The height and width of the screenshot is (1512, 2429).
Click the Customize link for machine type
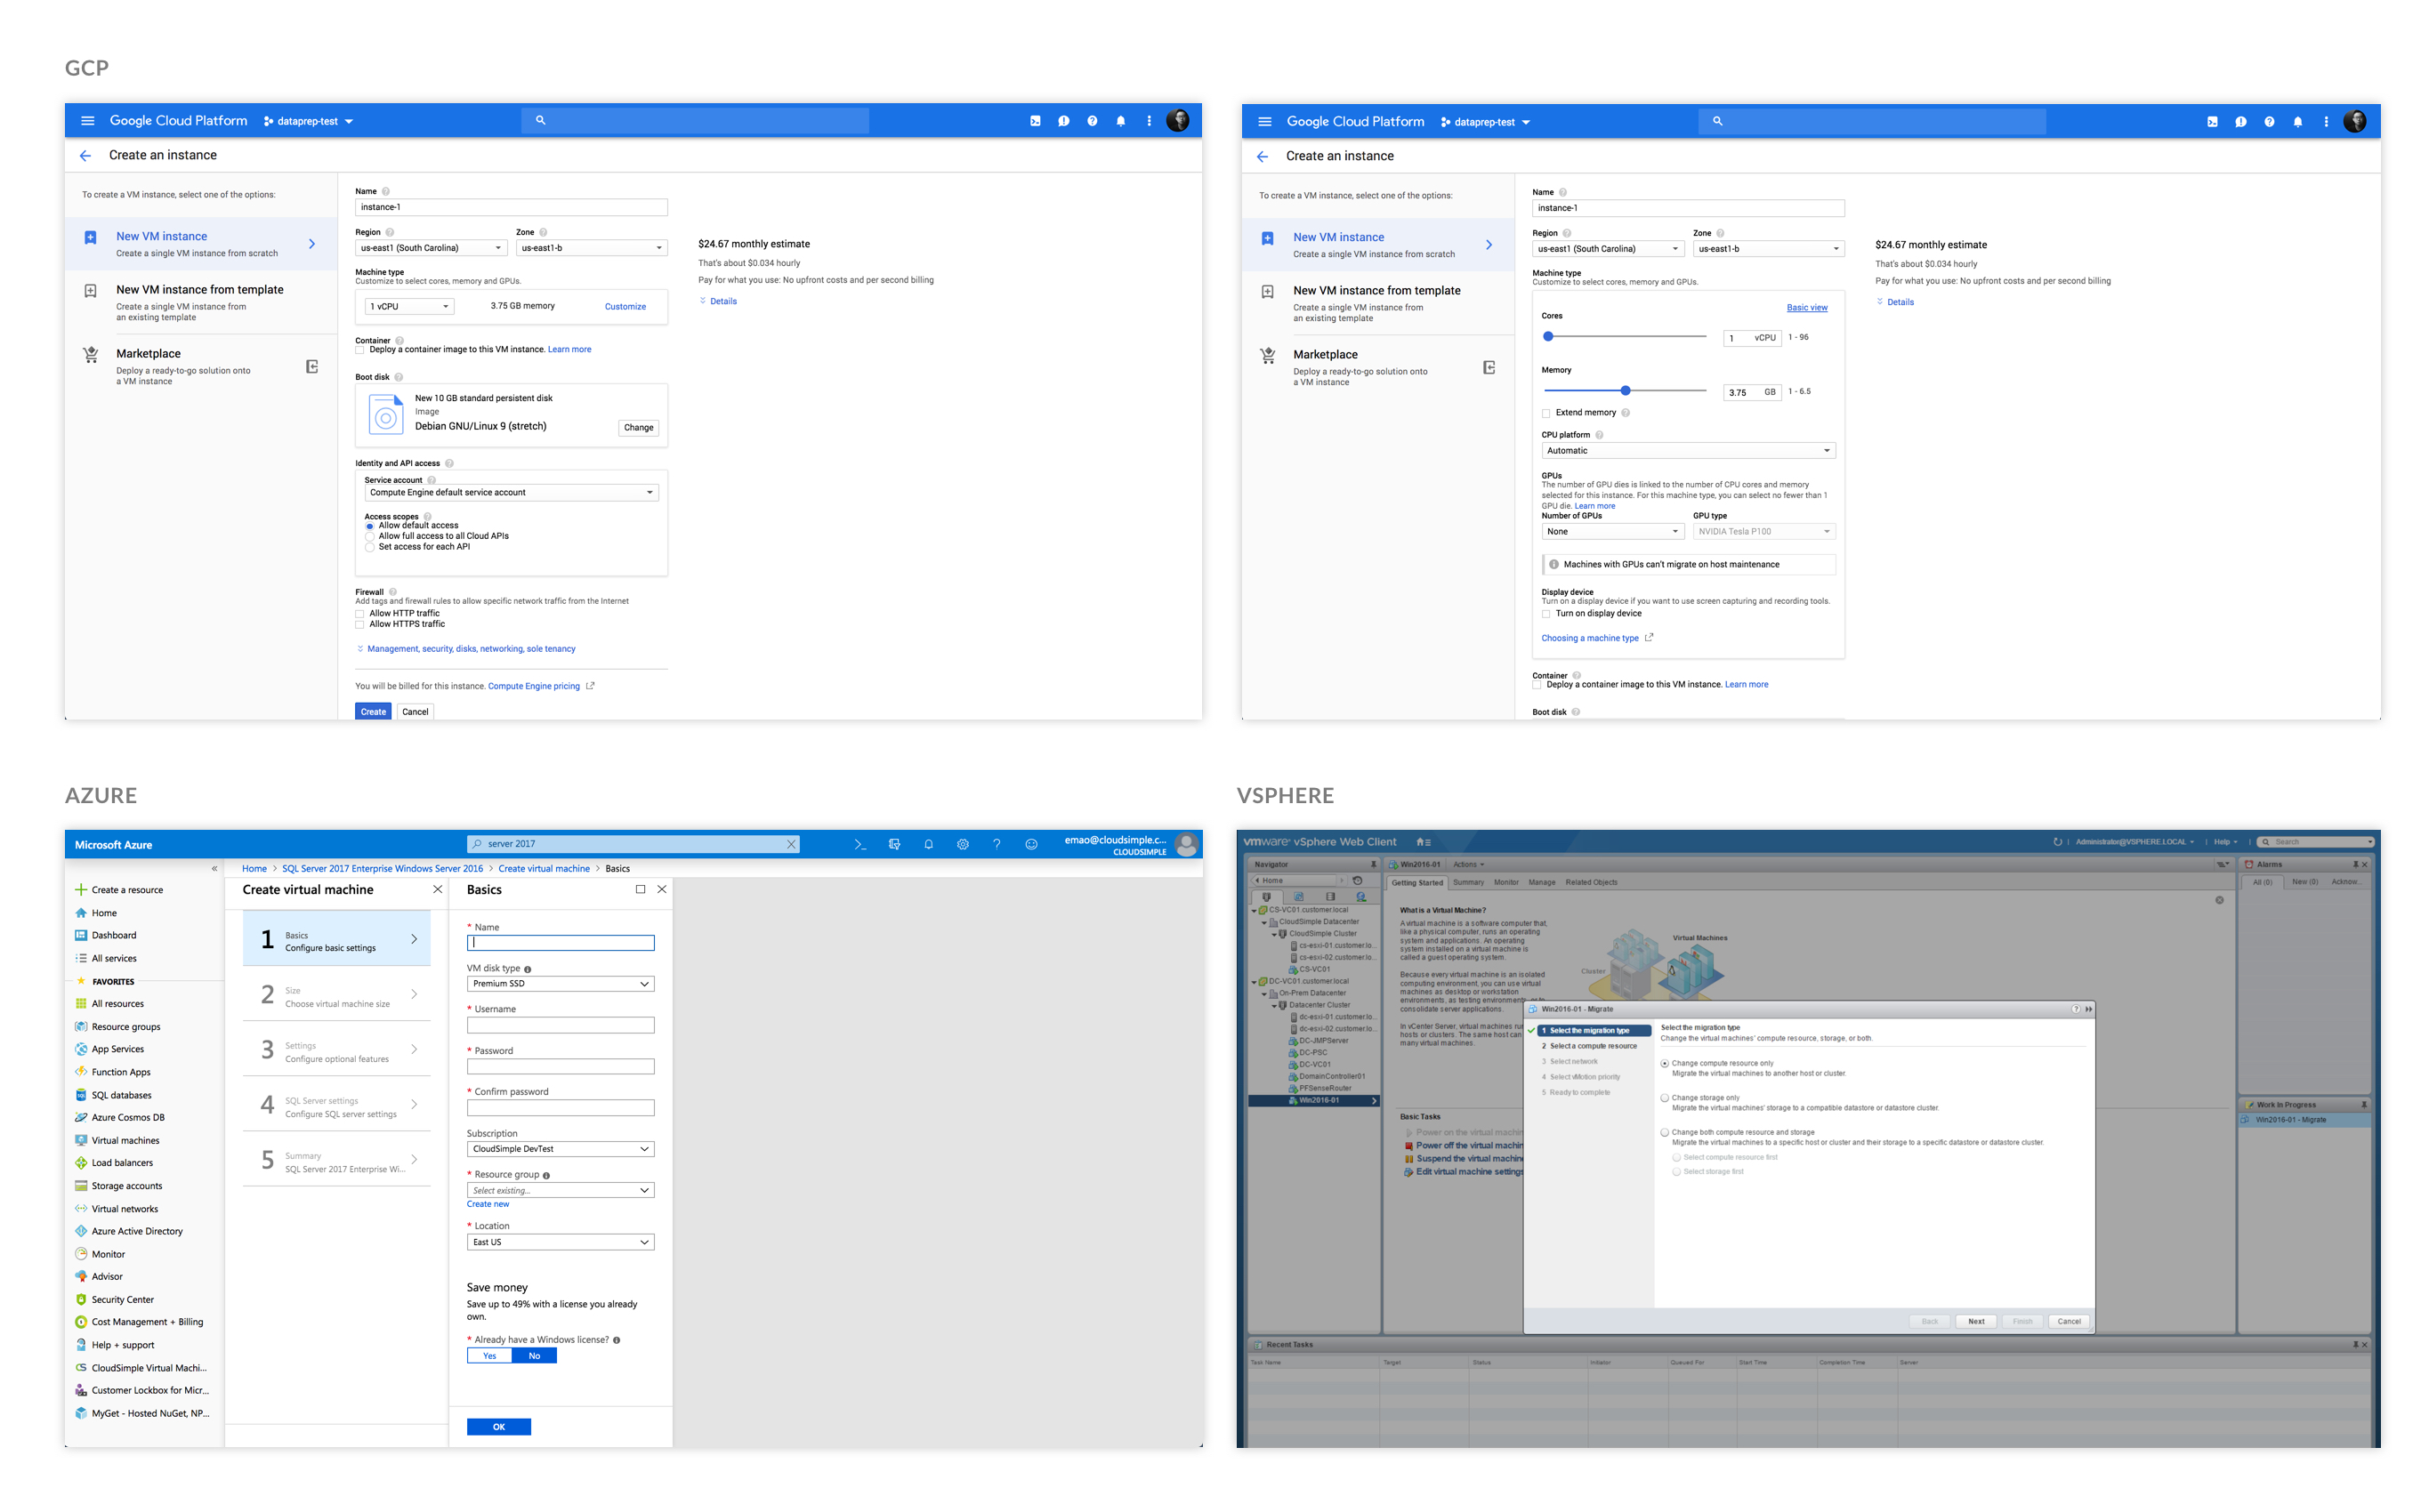click(625, 307)
